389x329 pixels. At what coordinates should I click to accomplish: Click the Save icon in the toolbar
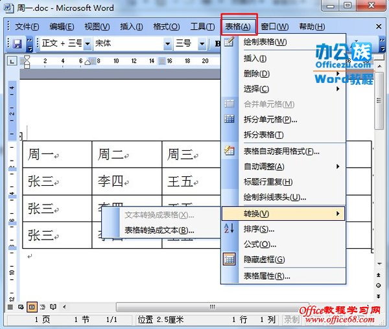[18, 43]
